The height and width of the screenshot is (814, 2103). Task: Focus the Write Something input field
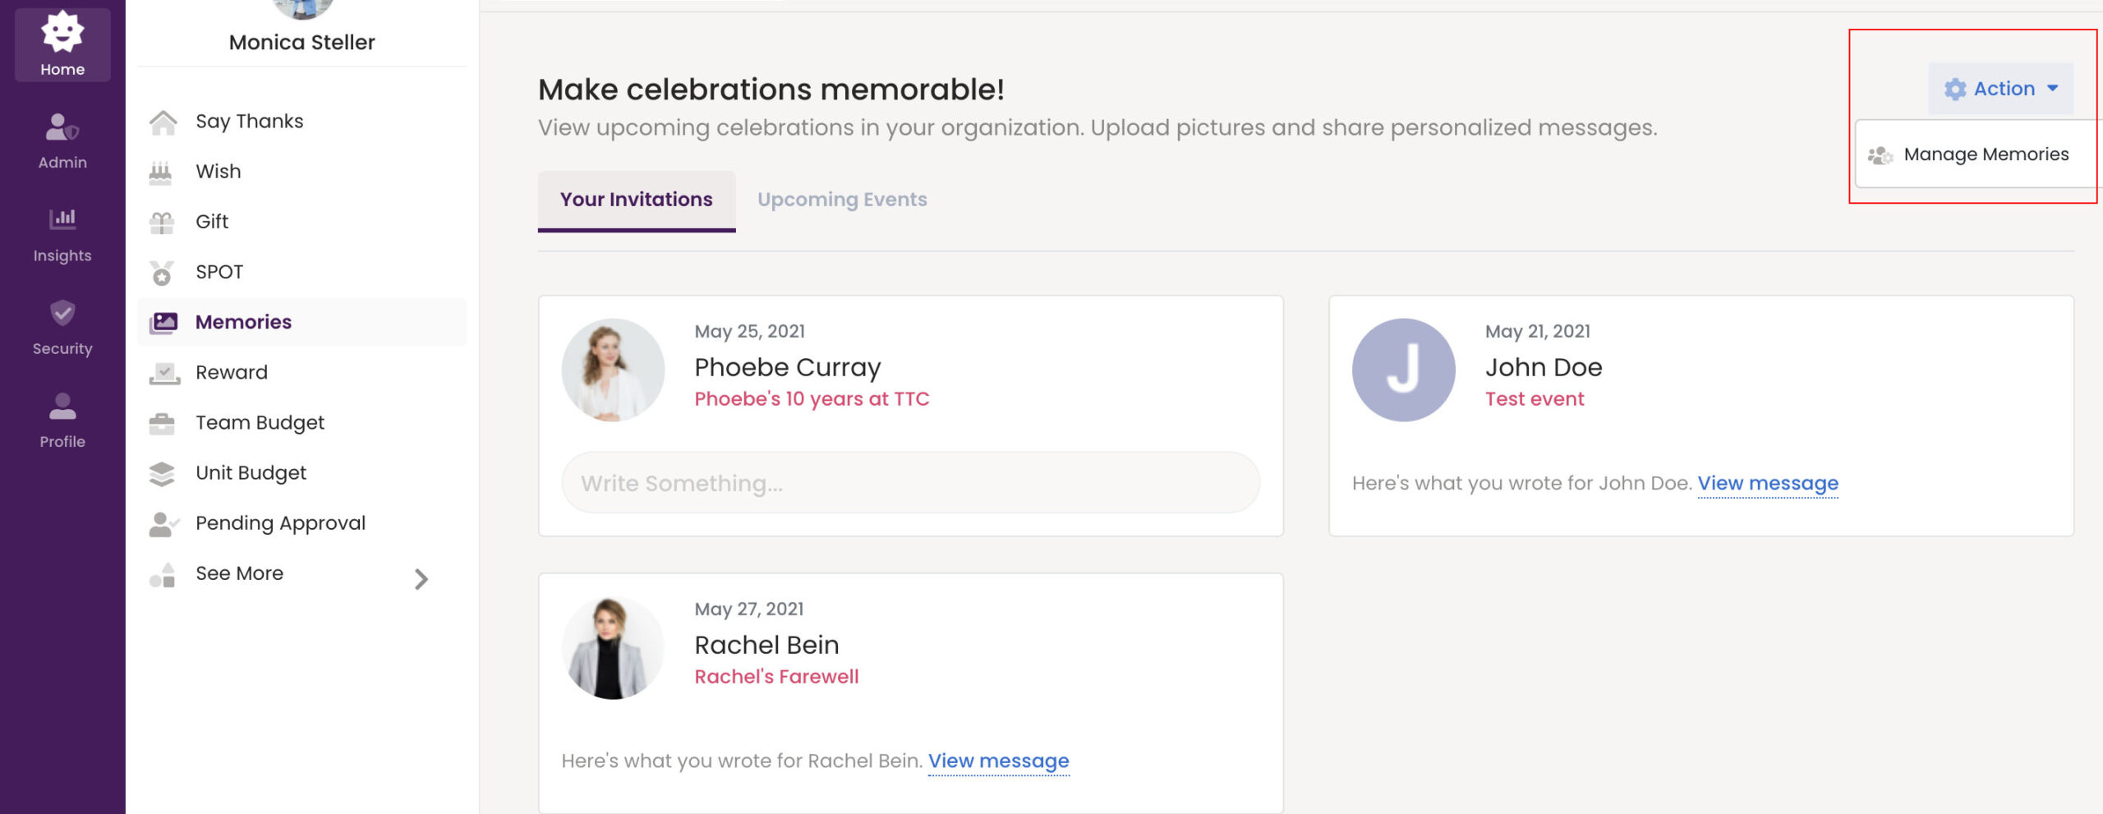(910, 483)
